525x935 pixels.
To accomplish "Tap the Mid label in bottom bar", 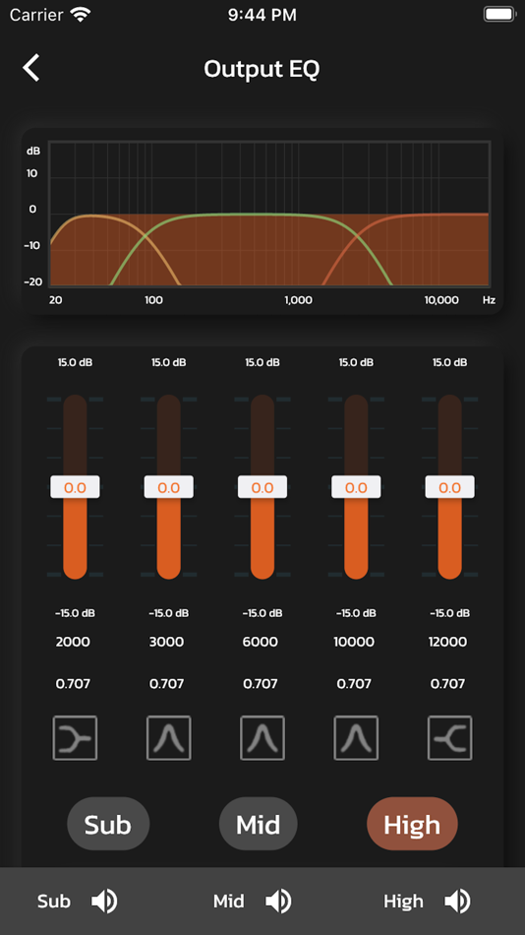I will tap(229, 901).
